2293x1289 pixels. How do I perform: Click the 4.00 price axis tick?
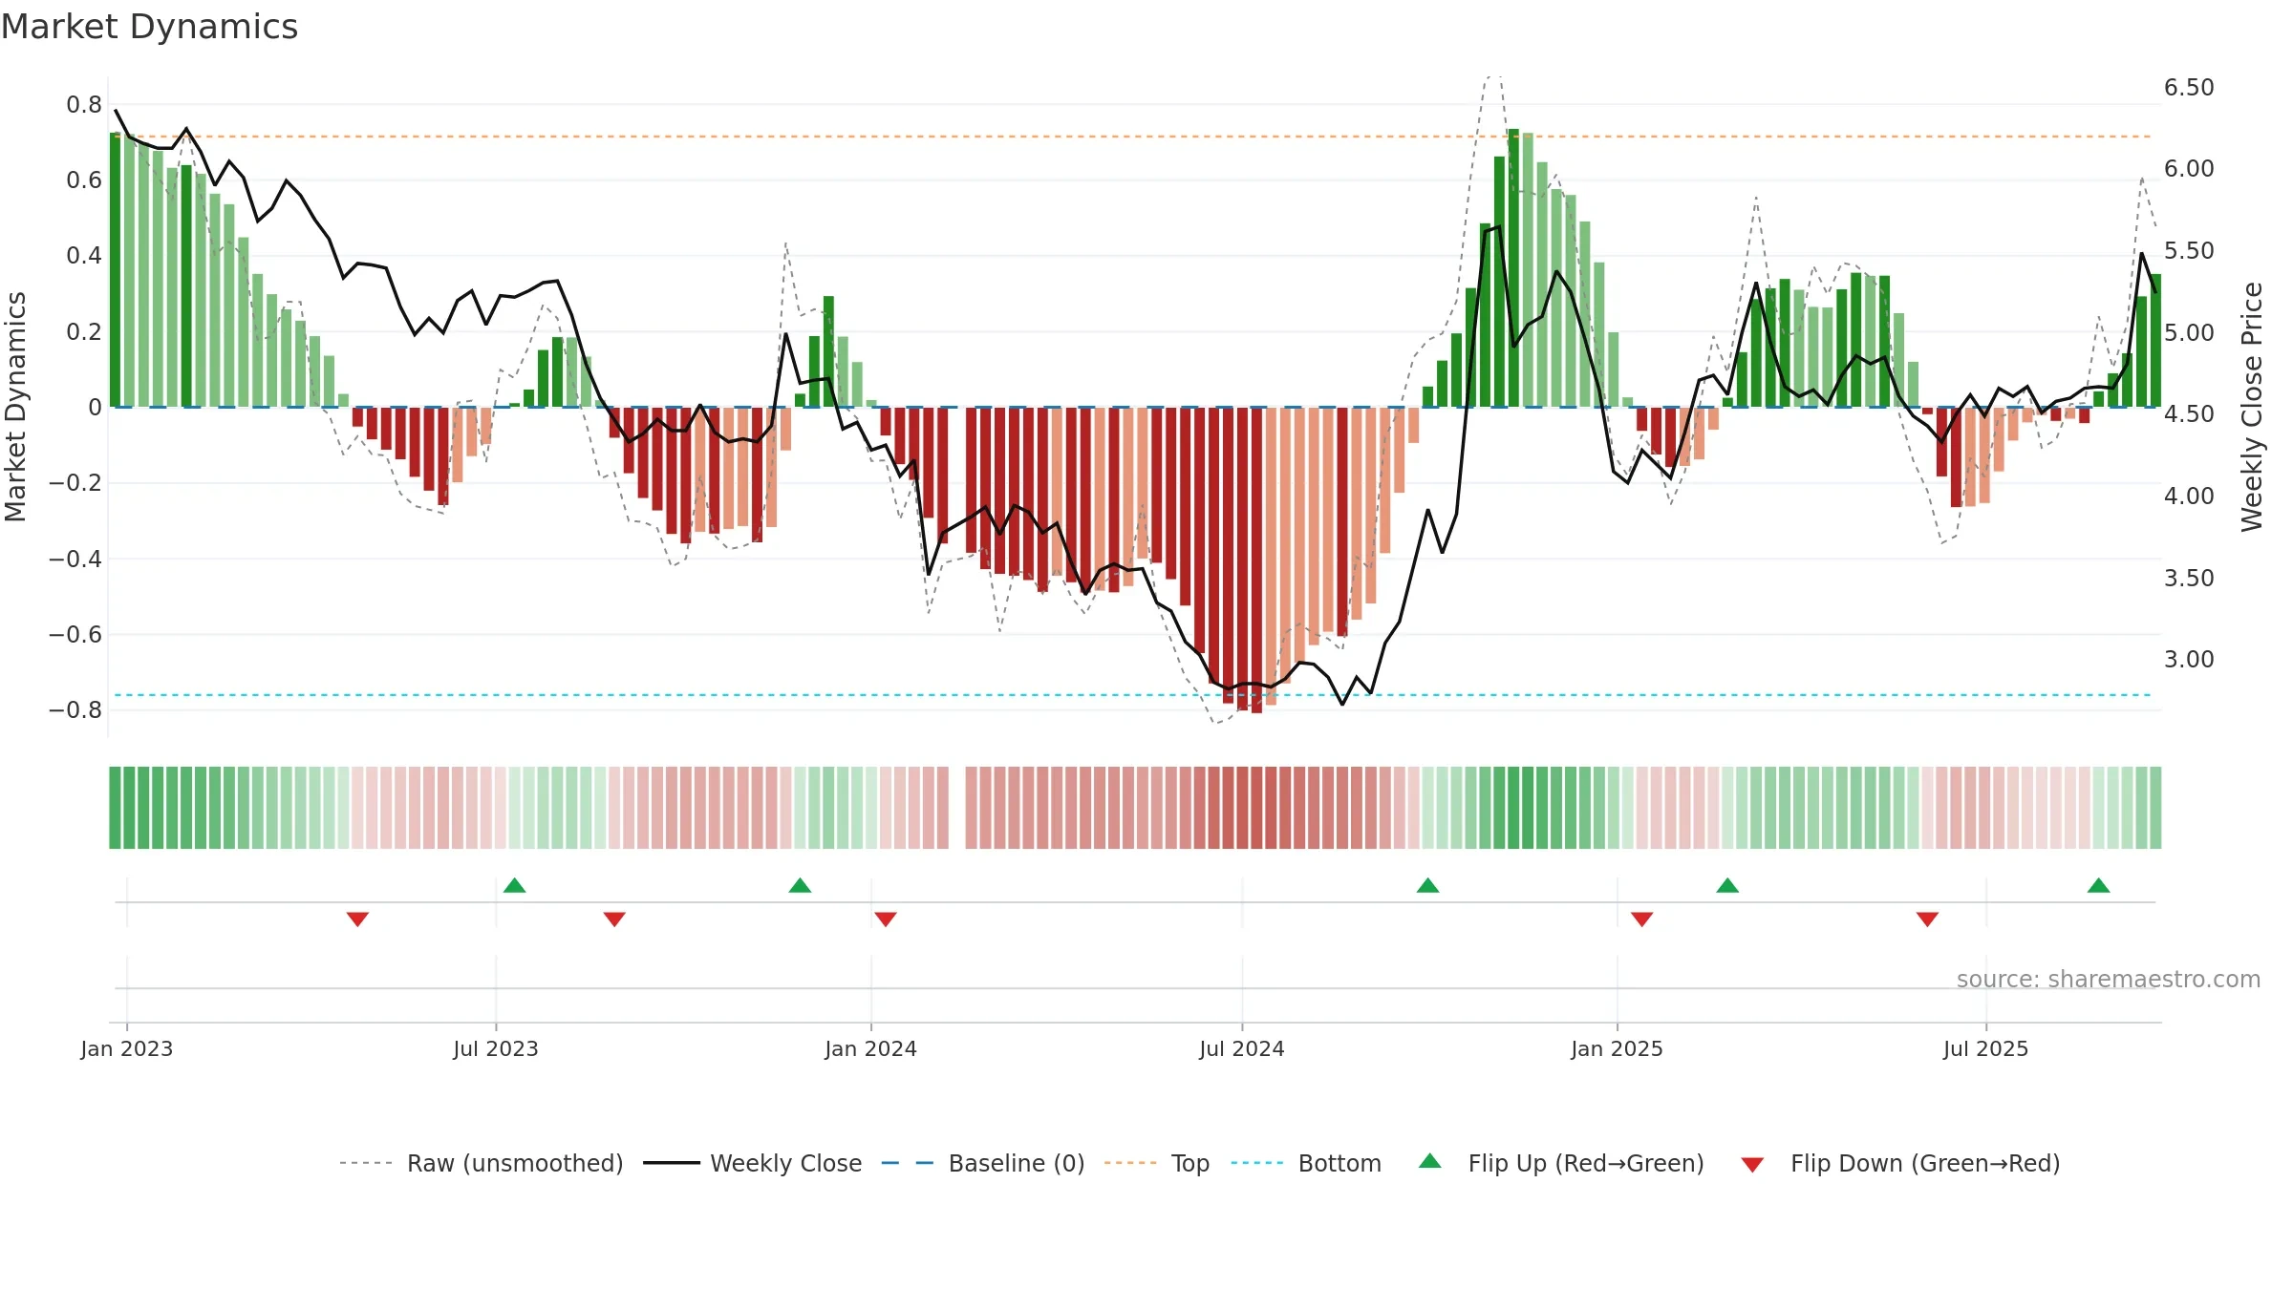tap(2189, 496)
